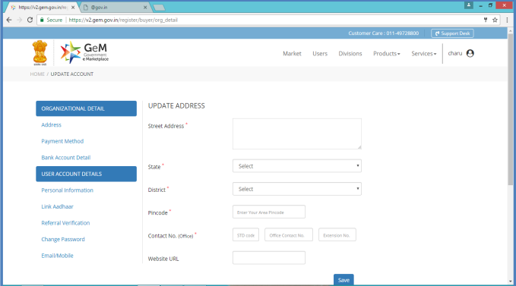Screen dimensions: 516x286
Task: Click the Pincode input field
Action: click(x=269, y=212)
